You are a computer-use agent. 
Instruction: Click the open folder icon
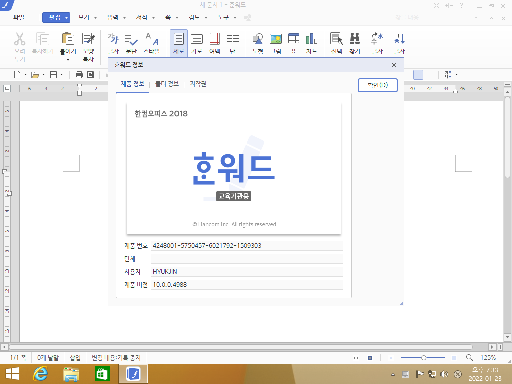(35, 75)
